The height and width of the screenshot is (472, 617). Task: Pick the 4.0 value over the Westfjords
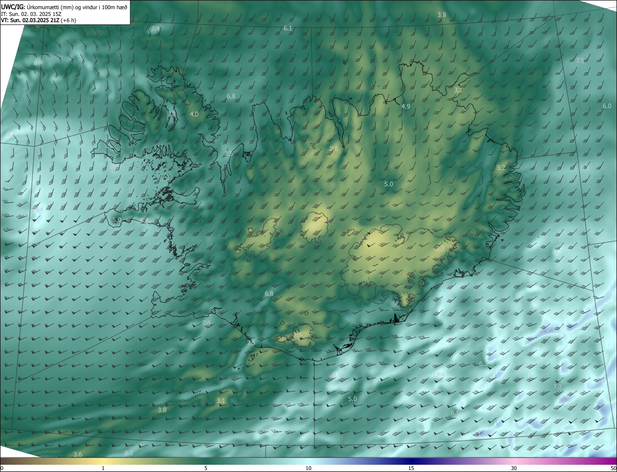[194, 114]
